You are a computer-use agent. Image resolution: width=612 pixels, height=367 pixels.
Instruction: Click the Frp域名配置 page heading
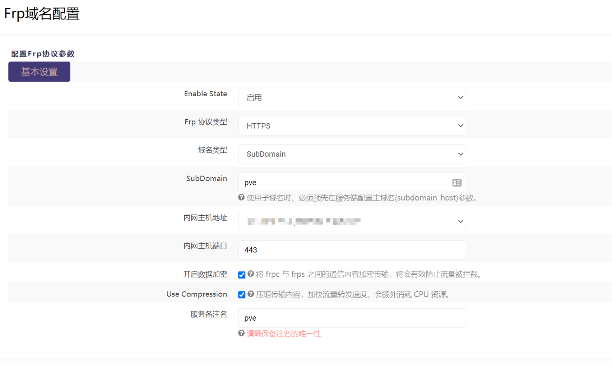42,14
